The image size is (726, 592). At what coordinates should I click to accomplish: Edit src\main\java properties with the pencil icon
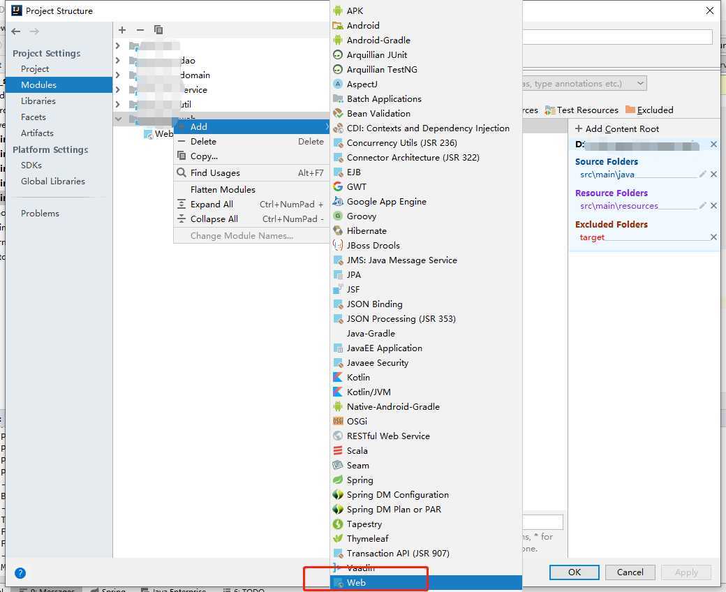point(702,174)
